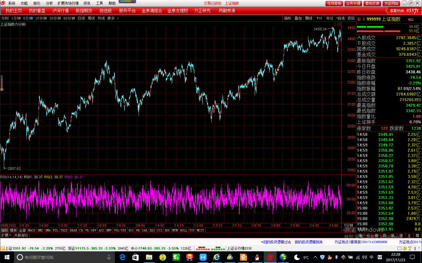Click the 关联报价 tab at the bottom
This screenshot has width=422, height=263.
tap(21, 235)
